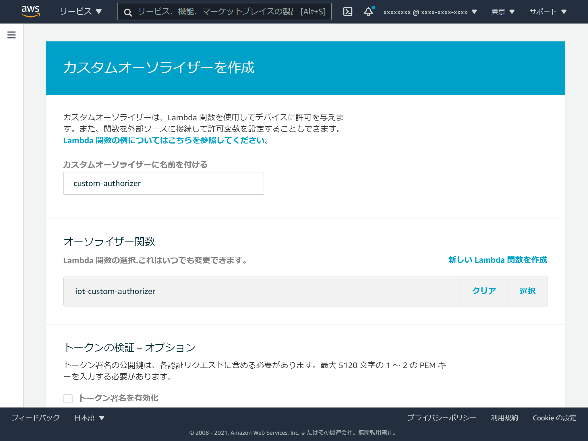588x441 pixels.
Task: Click the AWS logo icon
Action: 31,11
